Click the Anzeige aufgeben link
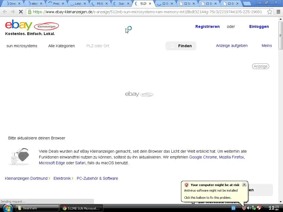 pos(232,46)
